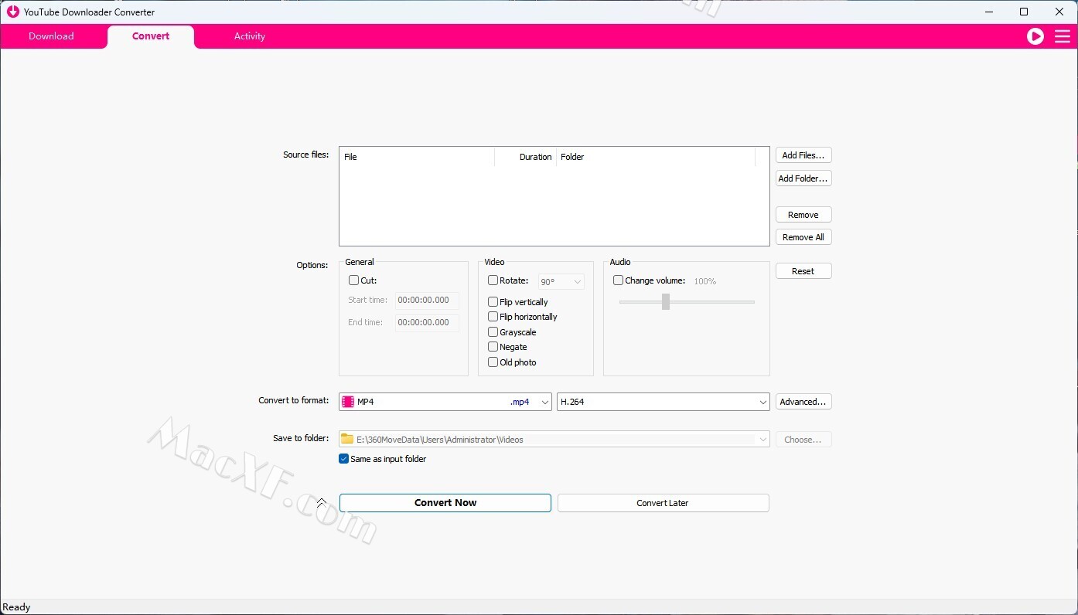Click the MP4 film format icon
The image size is (1078, 615).
(x=348, y=402)
